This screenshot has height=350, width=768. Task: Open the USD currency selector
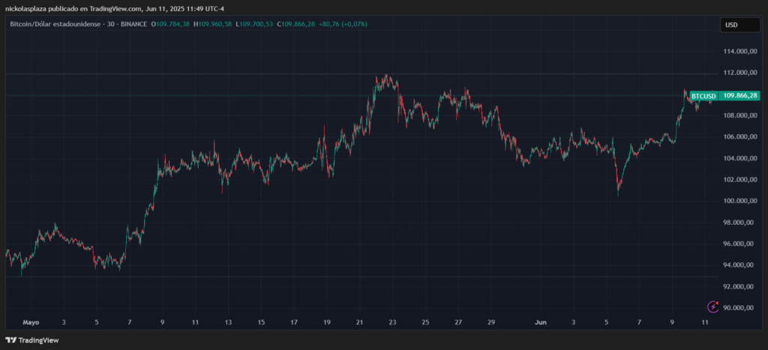(739, 25)
